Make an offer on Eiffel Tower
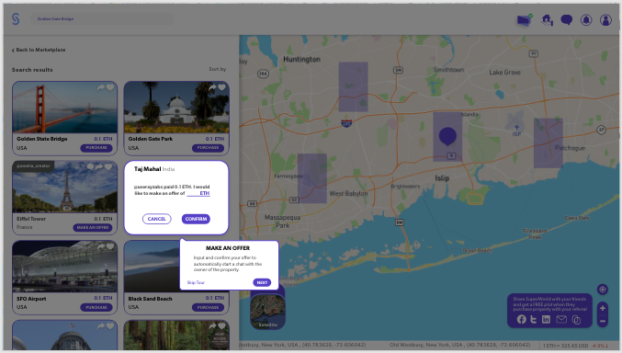The width and height of the screenshot is (622, 353). pos(93,228)
